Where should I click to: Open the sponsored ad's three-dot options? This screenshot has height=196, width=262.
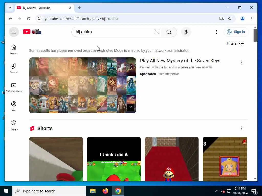point(242,63)
